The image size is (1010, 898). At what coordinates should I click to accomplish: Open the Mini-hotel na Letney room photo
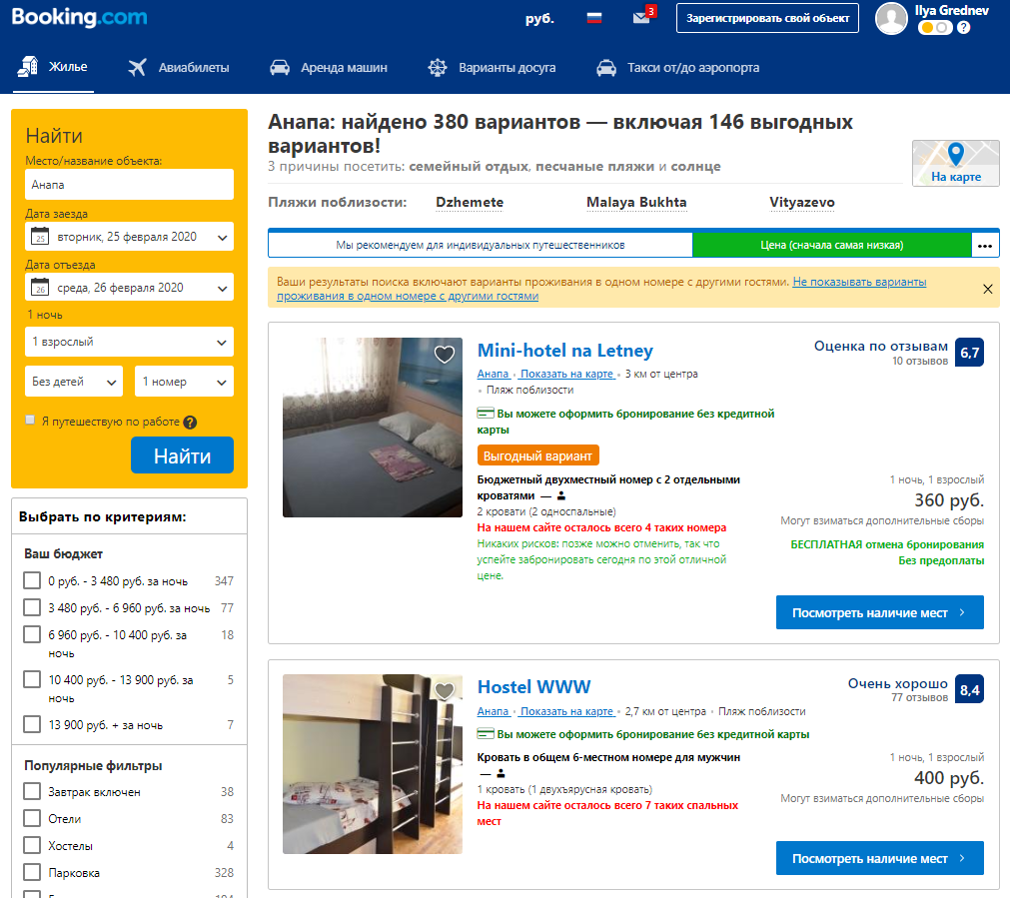[x=373, y=428]
